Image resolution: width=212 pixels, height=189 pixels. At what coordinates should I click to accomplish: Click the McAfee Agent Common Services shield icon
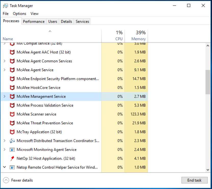pyautogui.click(x=12, y=61)
